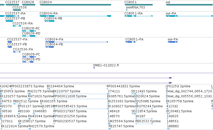The image size is (213, 130).
Task: Select the CG8034-RA transcript
Action: coord(75,16)
